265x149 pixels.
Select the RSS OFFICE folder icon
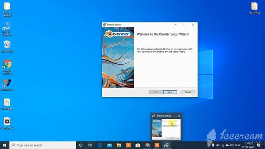point(254,8)
